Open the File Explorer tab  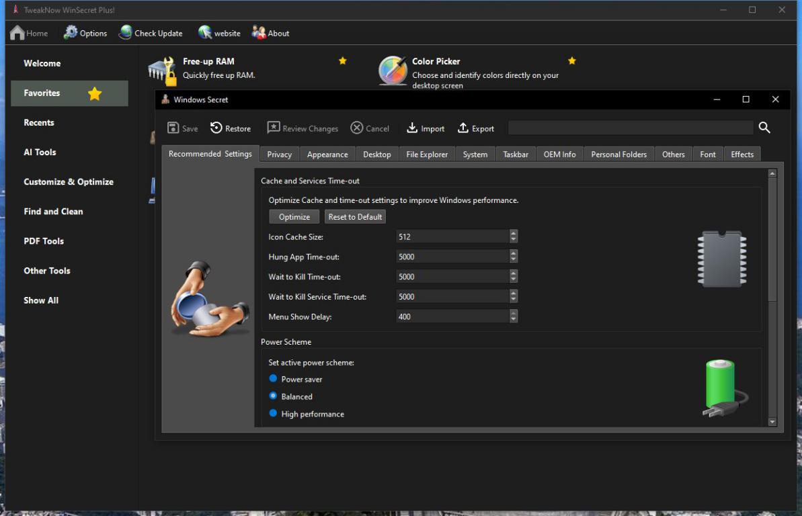click(427, 155)
